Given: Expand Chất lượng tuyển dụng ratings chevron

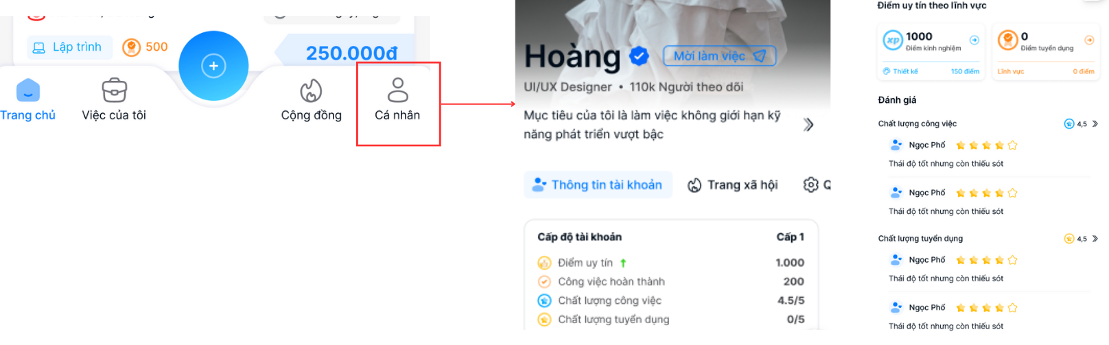Looking at the screenshot, I should click(x=1095, y=239).
